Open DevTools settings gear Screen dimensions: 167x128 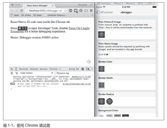83,69
